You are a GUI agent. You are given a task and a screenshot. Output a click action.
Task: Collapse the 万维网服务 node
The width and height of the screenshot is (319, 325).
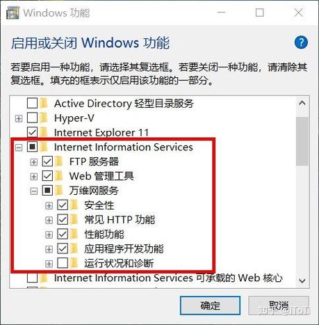[x=34, y=191]
